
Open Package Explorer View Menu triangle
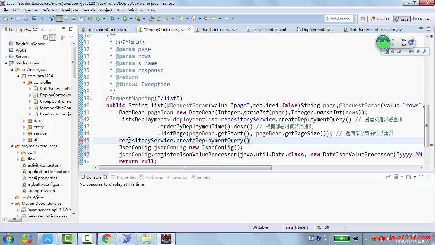pos(72,37)
